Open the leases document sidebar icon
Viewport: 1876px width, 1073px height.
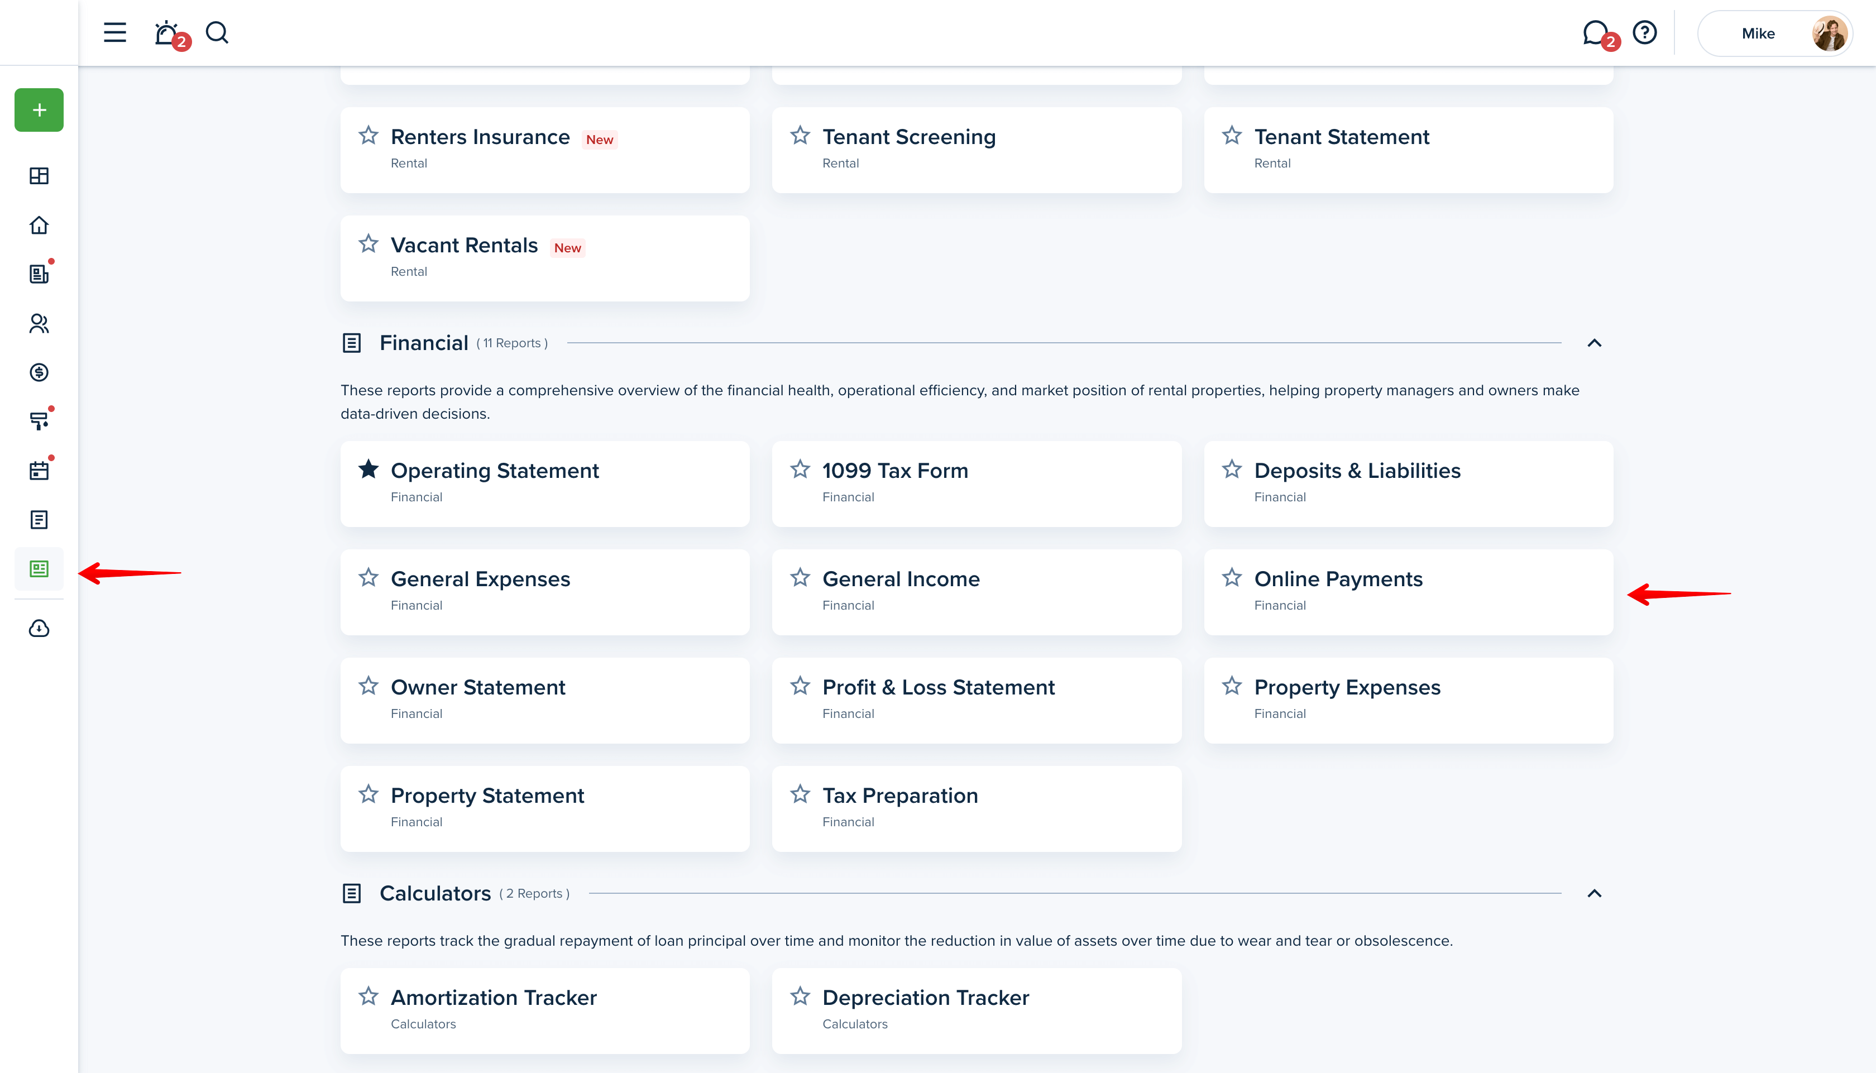click(x=39, y=274)
